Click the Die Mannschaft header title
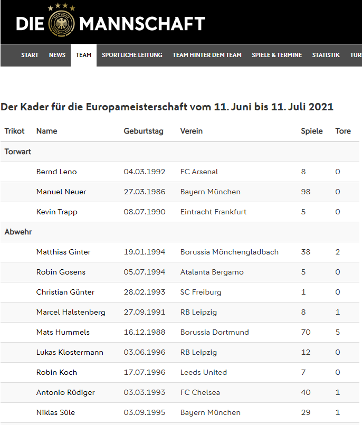Viewport: 362px width, 425px height. click(x=141, y=24)
